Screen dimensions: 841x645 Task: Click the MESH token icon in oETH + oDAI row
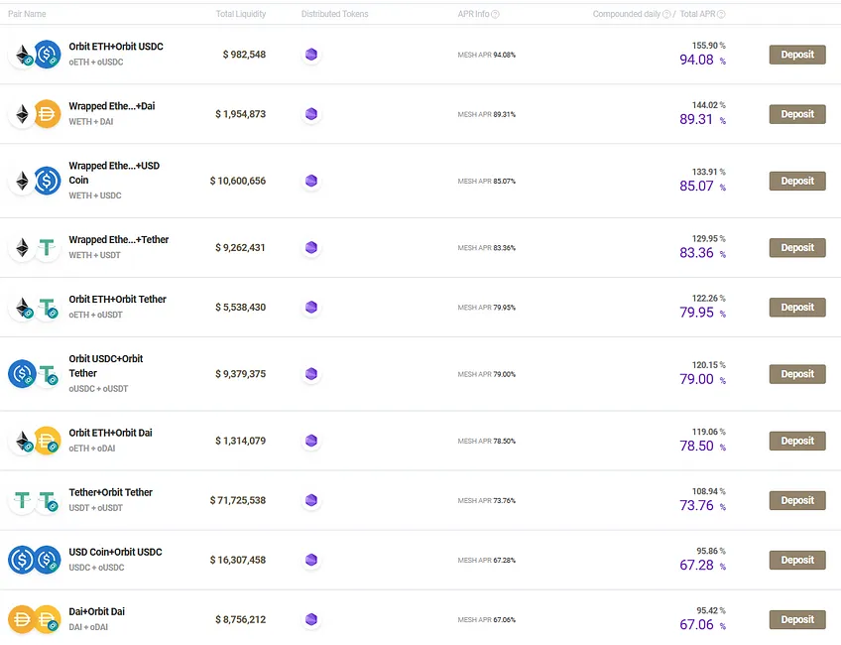(x=311, y=441)
